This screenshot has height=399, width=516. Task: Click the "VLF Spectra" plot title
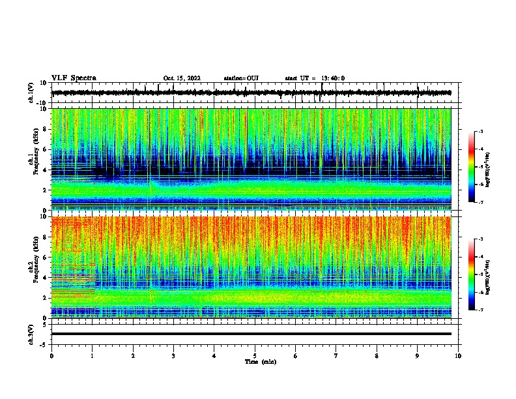pos(74,78)
